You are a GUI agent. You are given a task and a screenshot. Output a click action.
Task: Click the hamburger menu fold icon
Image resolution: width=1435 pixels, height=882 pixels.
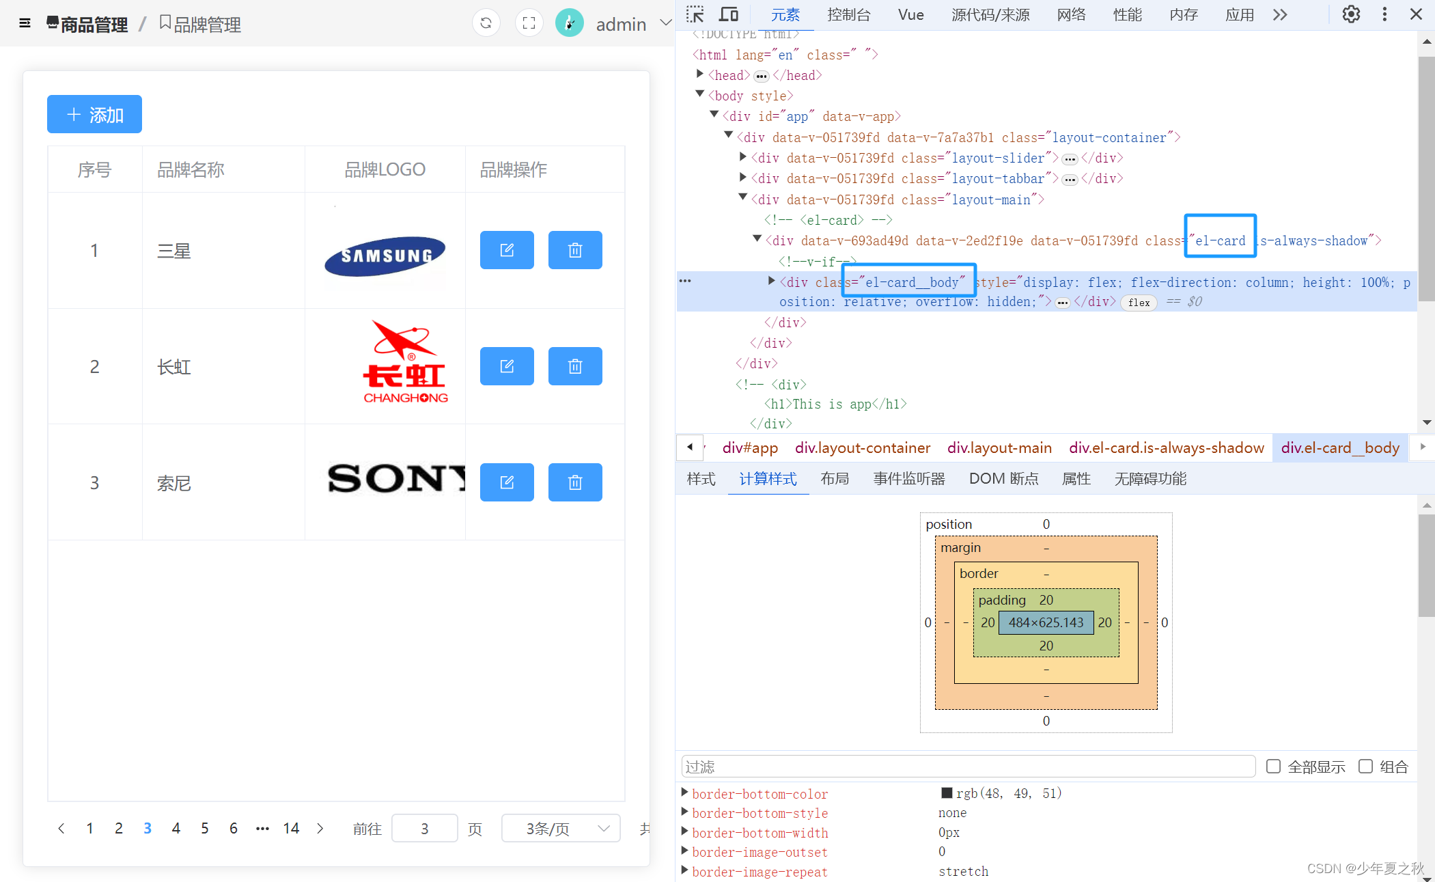pyautogui.click(x=25, y=23)
